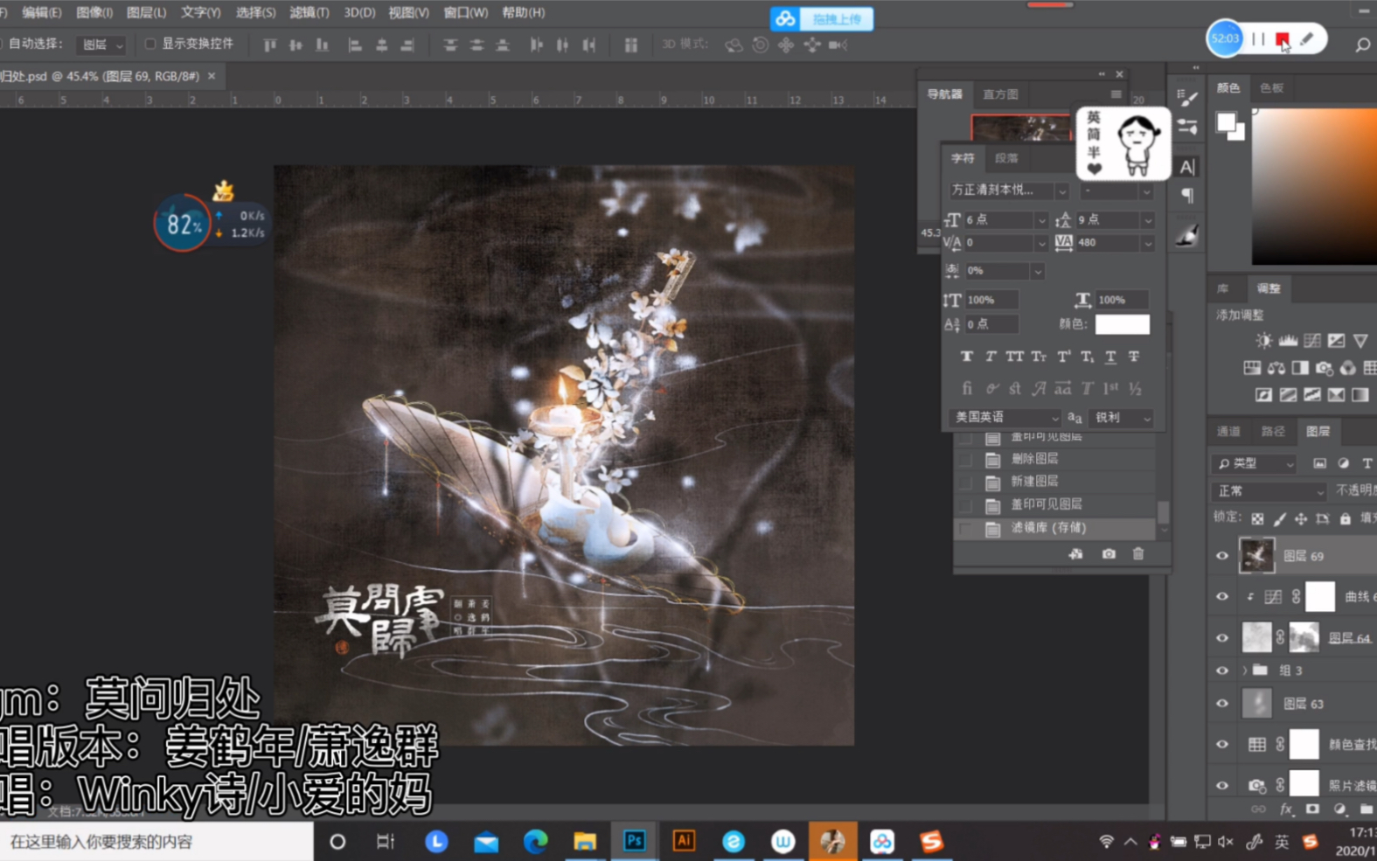Lock transparent pixels checkerboard icon
The image size is (1377, 861).
[x=1257, y=519]
